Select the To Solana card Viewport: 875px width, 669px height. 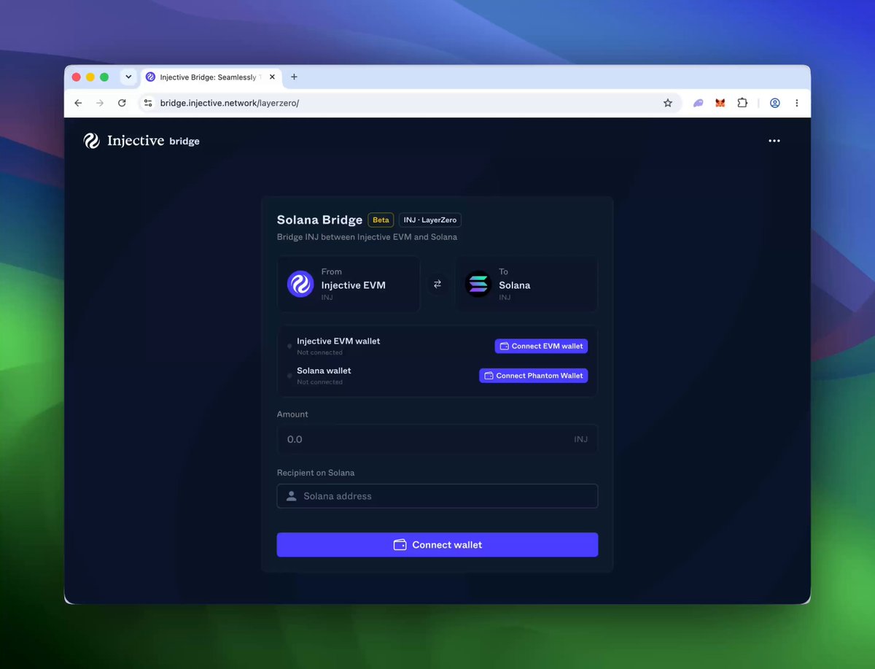click(x=526, y=285)
